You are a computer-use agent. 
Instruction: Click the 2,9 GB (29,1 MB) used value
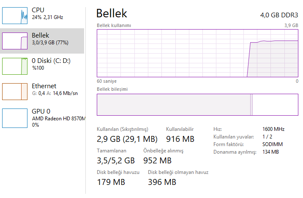[127, 139]
